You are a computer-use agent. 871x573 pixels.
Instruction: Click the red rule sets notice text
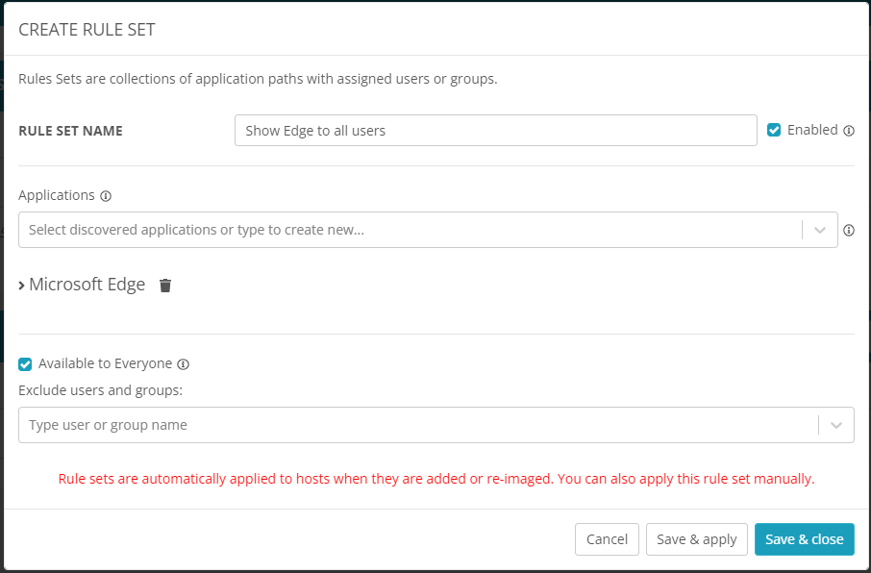coord(436,478)
